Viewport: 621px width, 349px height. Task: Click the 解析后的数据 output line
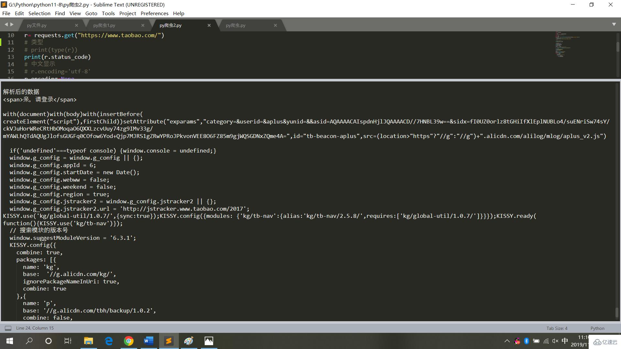[21, 92]
